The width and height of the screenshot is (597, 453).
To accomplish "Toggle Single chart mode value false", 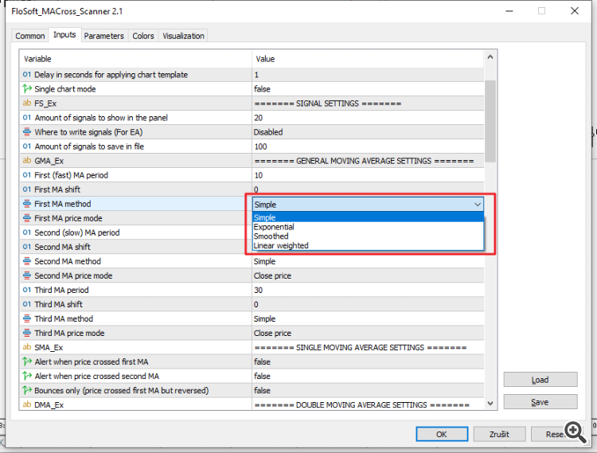I will click(368, 89).
